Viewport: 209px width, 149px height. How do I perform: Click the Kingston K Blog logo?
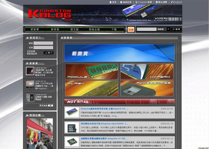50,15
